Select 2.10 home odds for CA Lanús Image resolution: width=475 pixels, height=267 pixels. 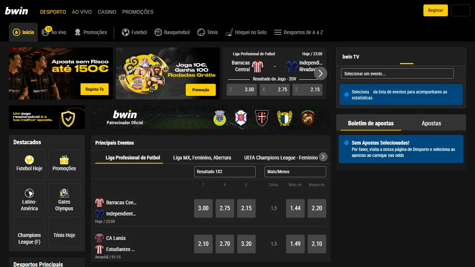tap(203, 244)
